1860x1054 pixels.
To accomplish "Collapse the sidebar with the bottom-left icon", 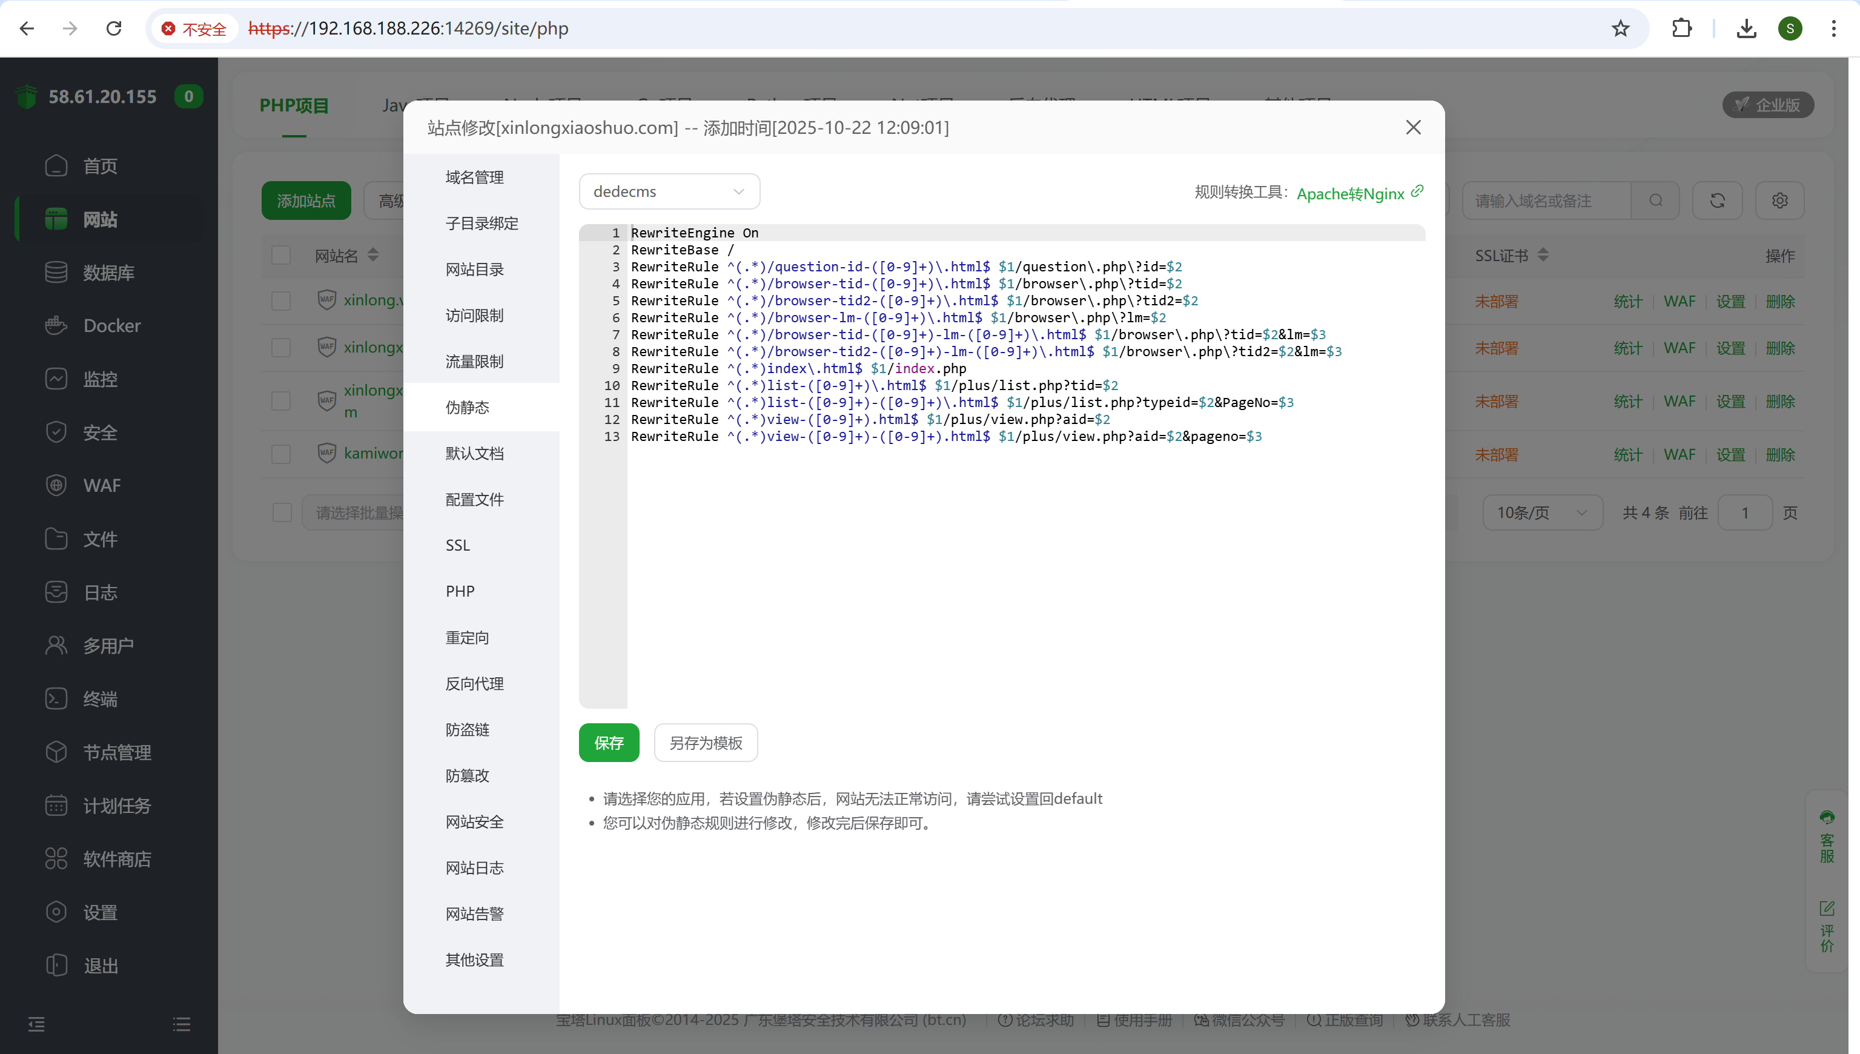I will pyautogui.click(x=36, y=1024).
